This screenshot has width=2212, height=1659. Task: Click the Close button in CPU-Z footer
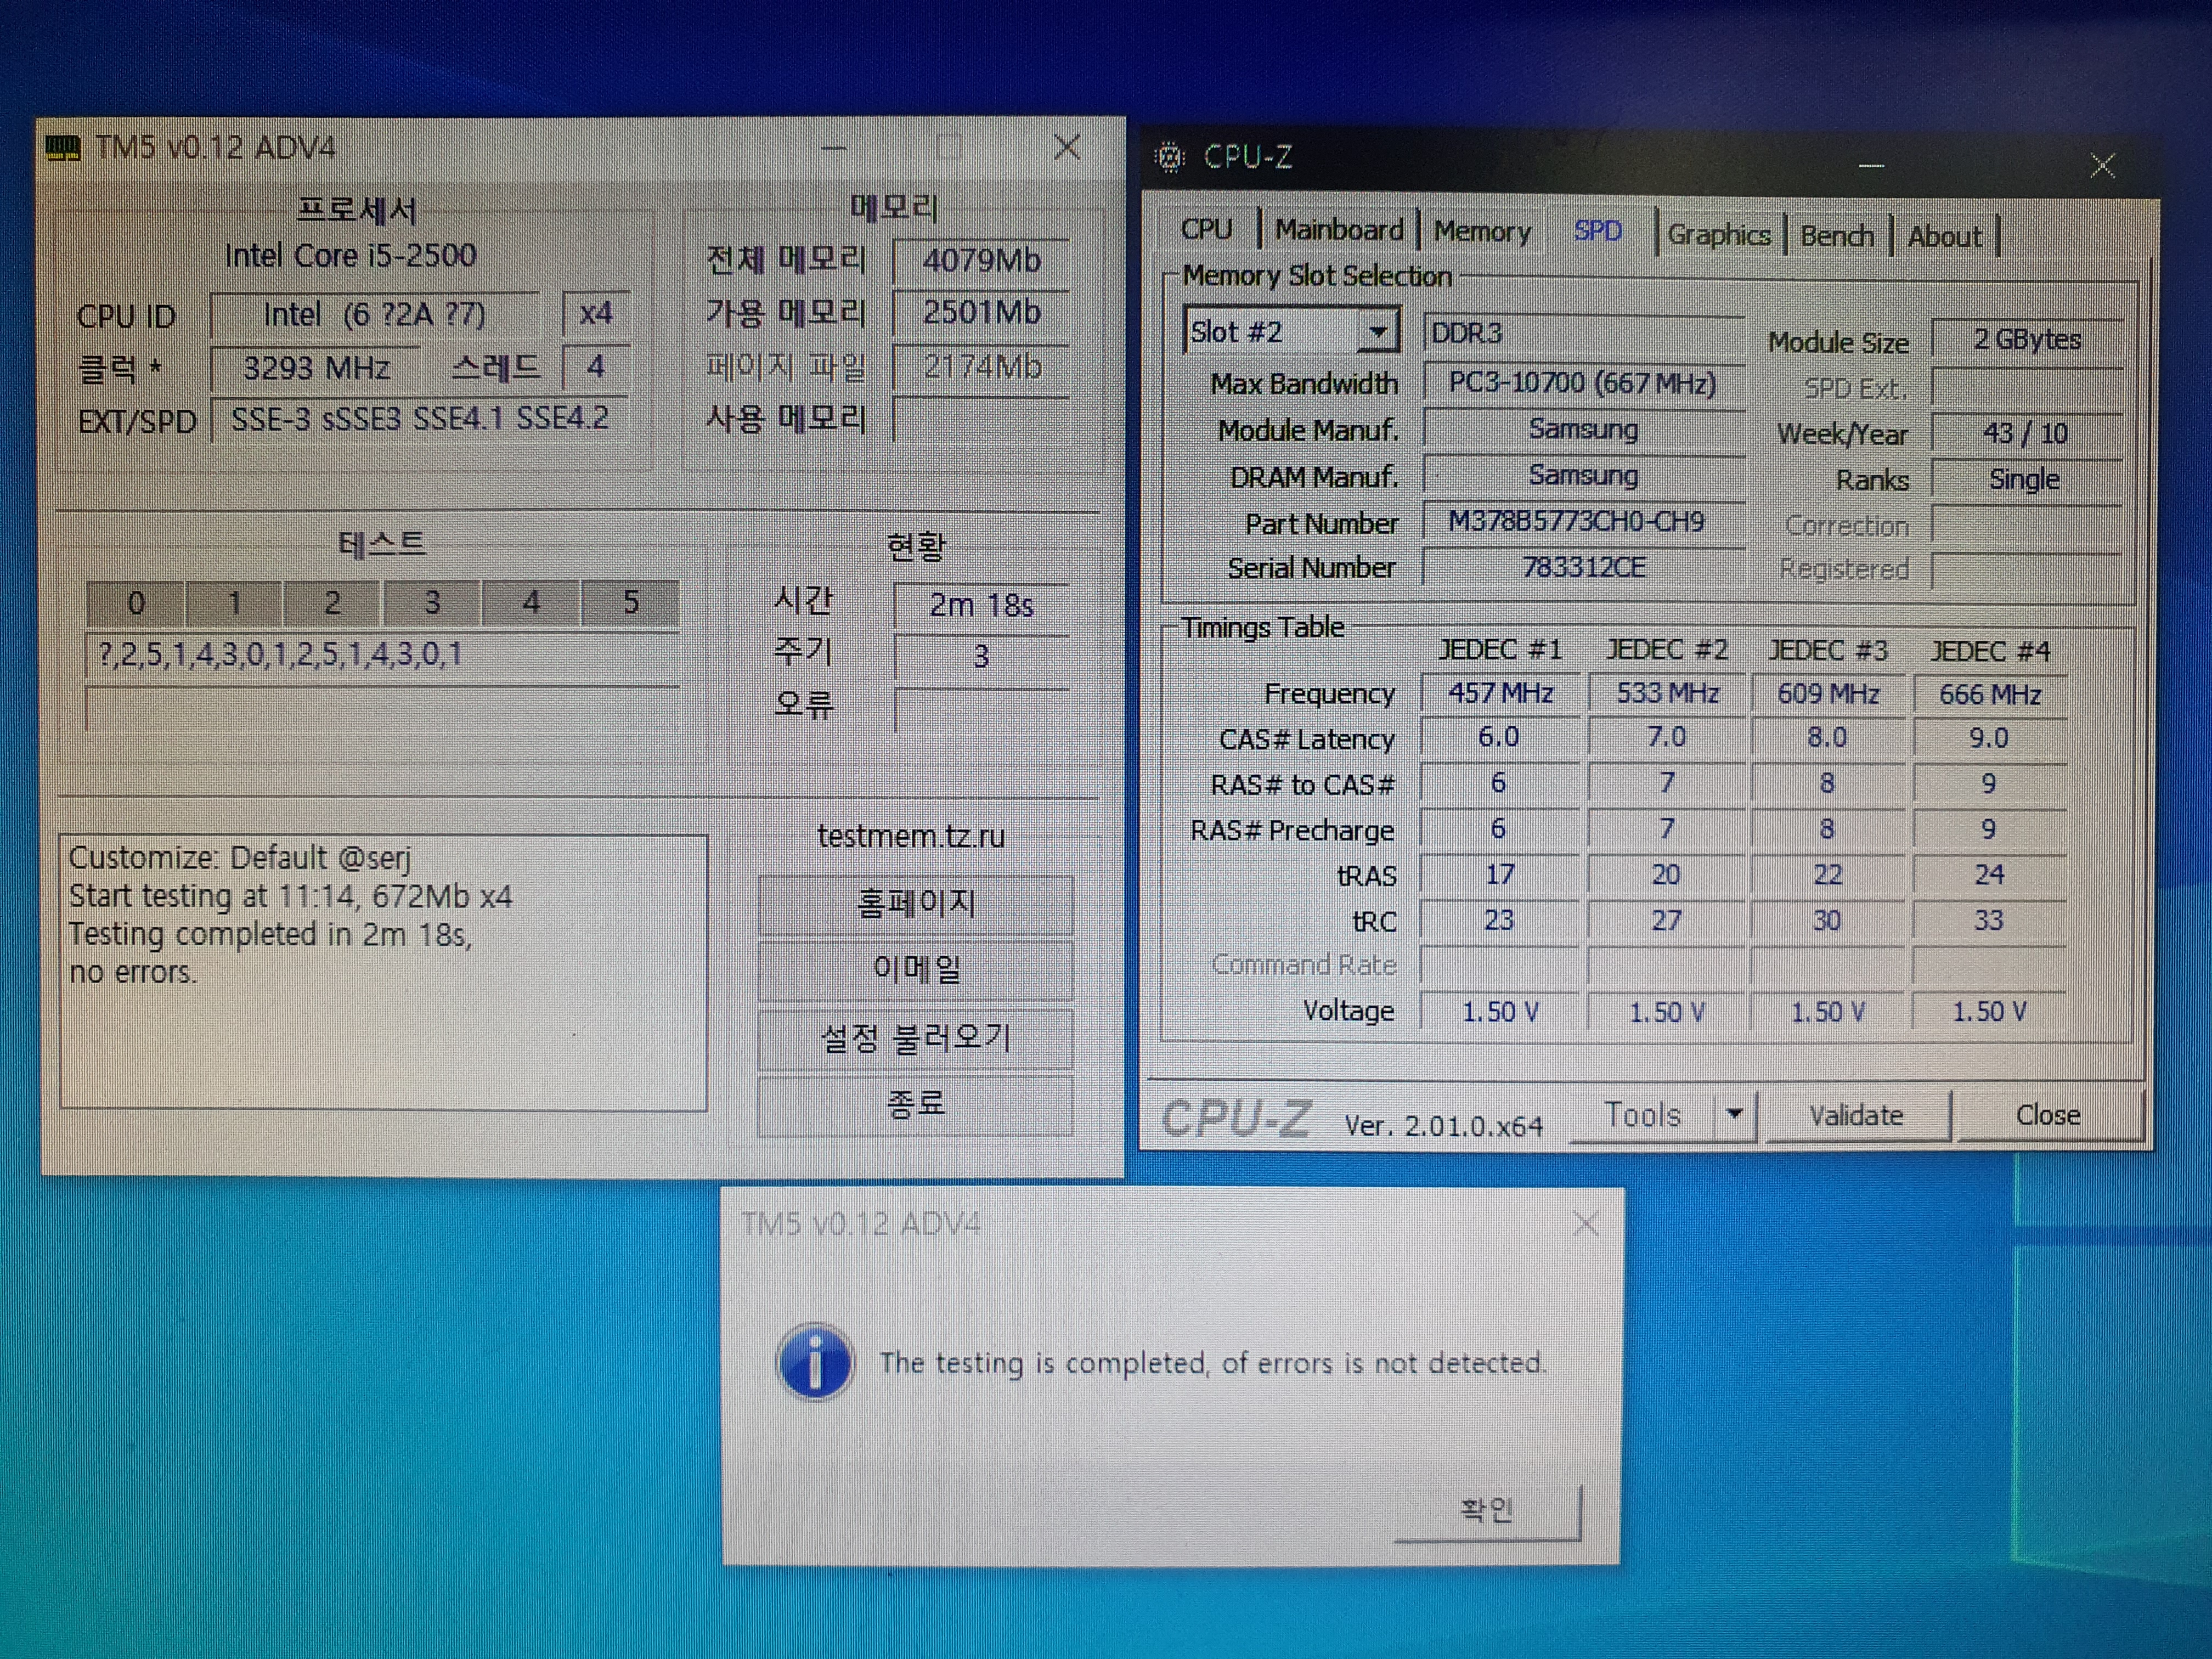tap(2048, 1115)
